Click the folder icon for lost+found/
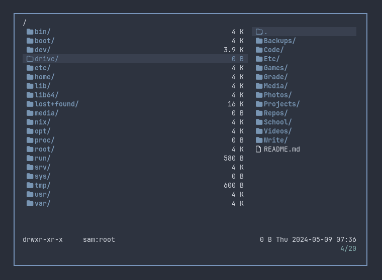The width and height of the screenshot is (382, 280). [30, 104]
